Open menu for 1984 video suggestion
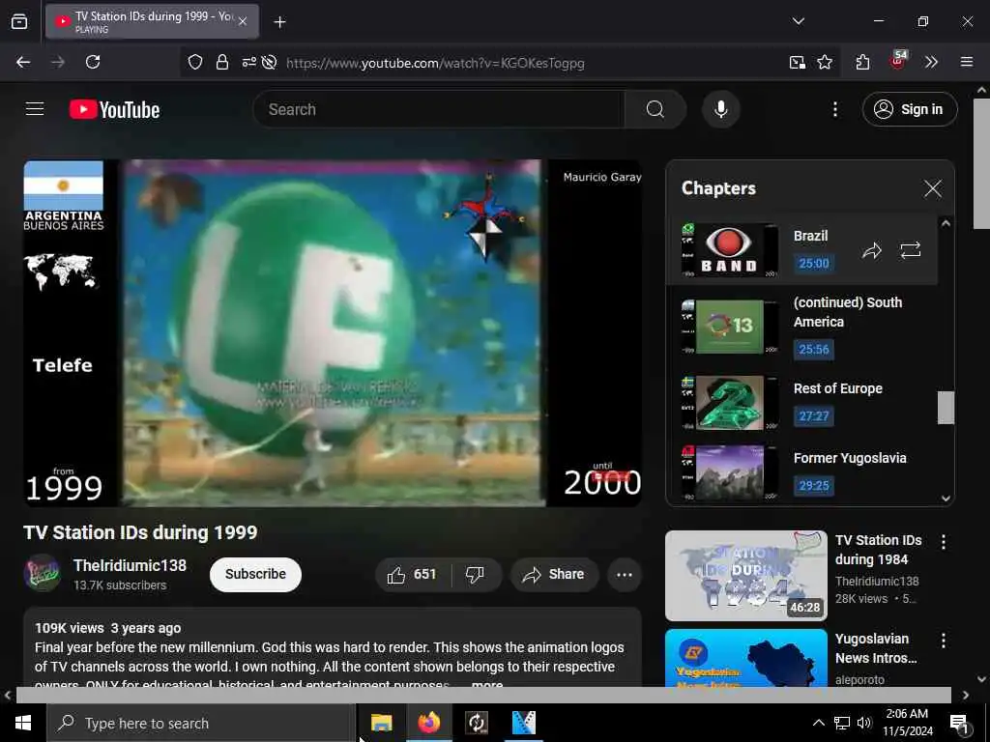 tap(943, 541)
